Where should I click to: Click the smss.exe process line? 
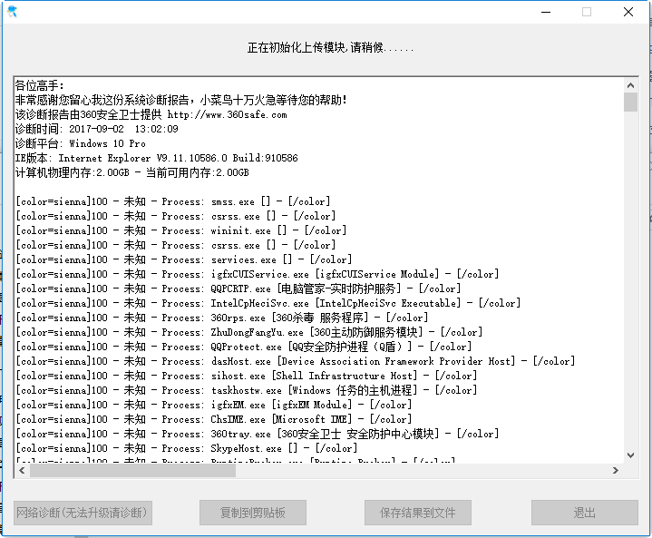[x=172, y=201]
